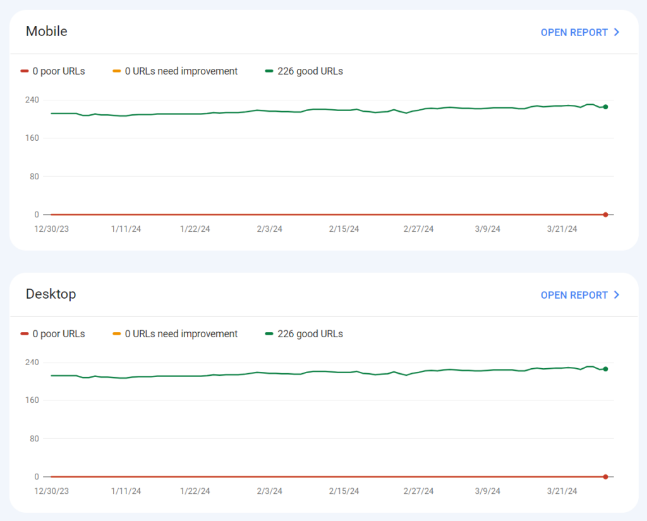Select the green endpoint dot on the Mobile chart
647x521 pixels.
pyautogui.click(x=605, y=107)
